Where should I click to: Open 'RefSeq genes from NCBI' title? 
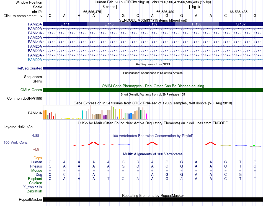pyautogui.click(x=153, y=64)
